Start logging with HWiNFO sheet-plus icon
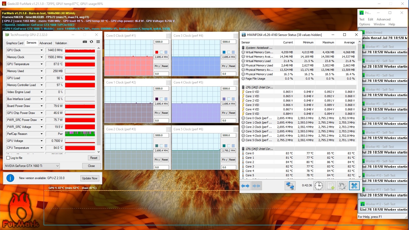409x230 pixels. click(331, 186)
